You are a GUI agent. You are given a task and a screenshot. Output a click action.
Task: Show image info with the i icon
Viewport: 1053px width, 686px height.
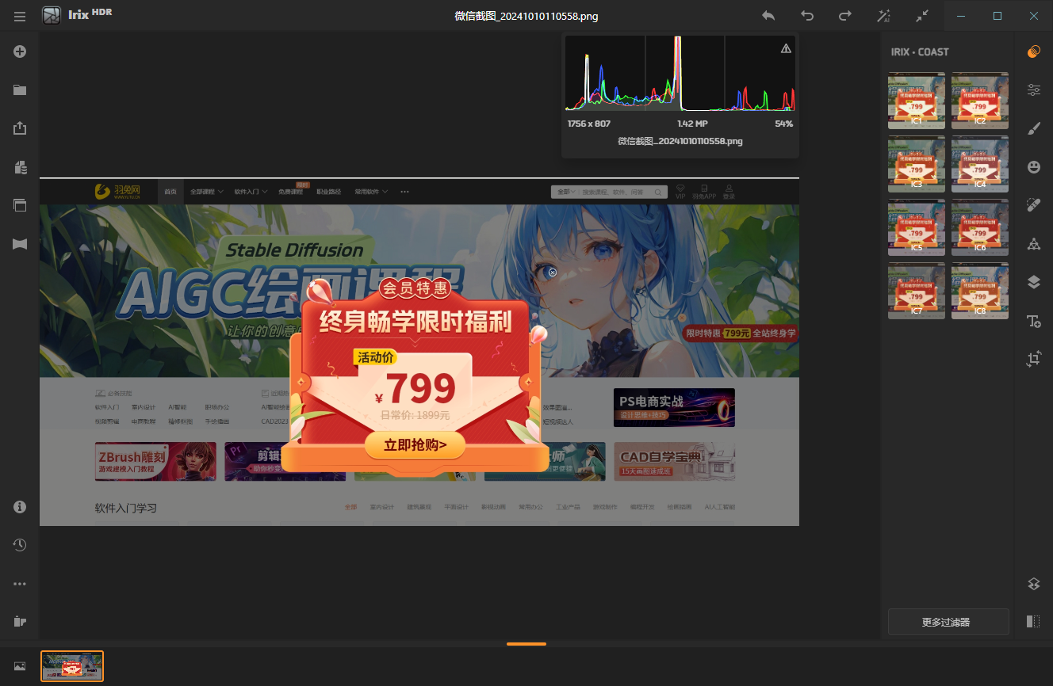coord(19,506)
